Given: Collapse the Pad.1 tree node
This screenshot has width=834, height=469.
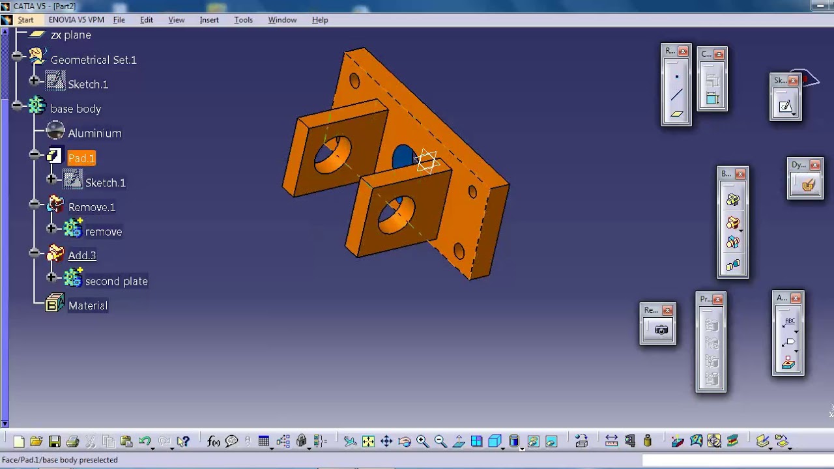Looking at the screenshot, I should (x=35, y=155).
